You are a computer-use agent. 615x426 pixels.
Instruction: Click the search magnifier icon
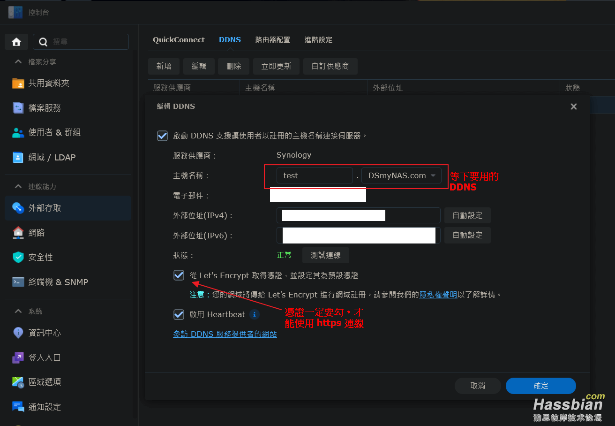[43, 42]
